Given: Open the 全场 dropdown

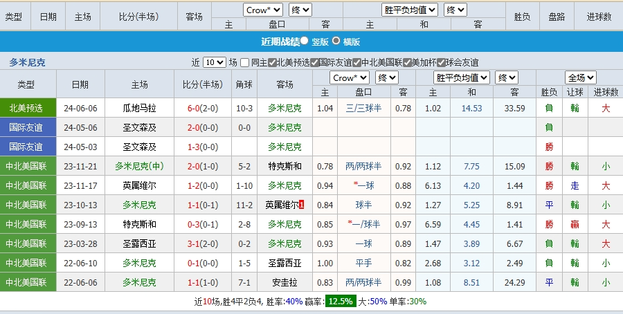Looking at the screenshot, I should pyautogui.click(x=580, y=77).
